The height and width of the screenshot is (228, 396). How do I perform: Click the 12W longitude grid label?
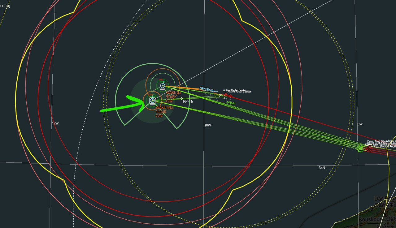pos(55,123)
